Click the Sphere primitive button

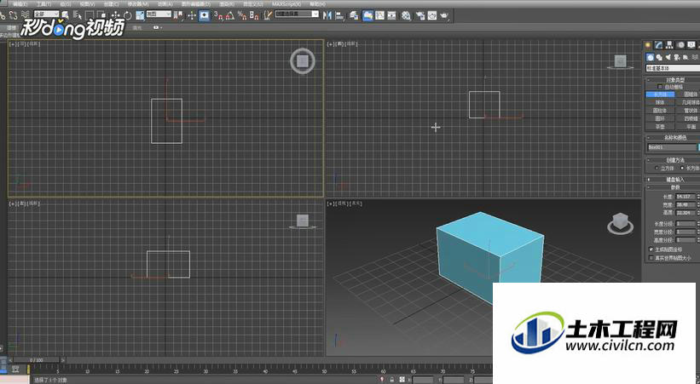pyautogui.click(x=660, y=102)
